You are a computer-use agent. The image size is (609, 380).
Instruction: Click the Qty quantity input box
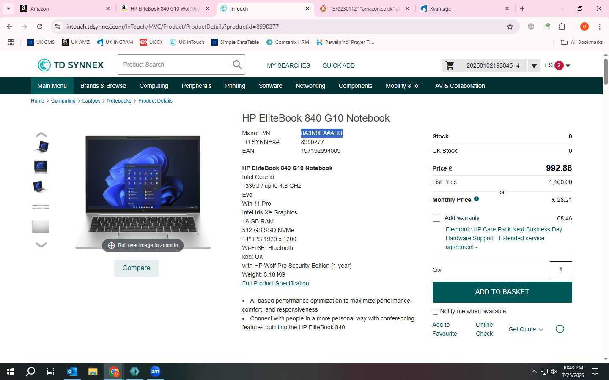[x=561, y=269]
